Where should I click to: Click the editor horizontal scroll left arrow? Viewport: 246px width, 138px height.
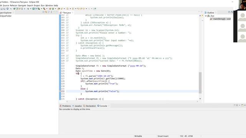[x=67, y=102]
